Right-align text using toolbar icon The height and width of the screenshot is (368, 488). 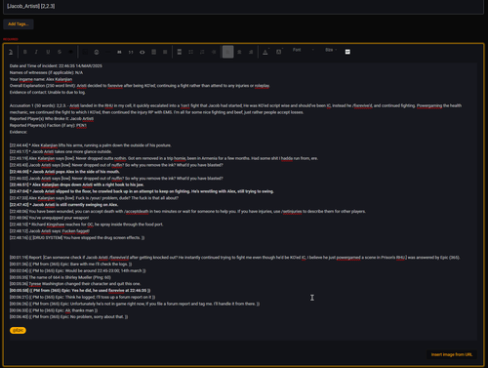[x=251, y=52]
